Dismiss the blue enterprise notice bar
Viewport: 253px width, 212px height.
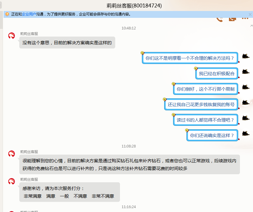(250, 14)
